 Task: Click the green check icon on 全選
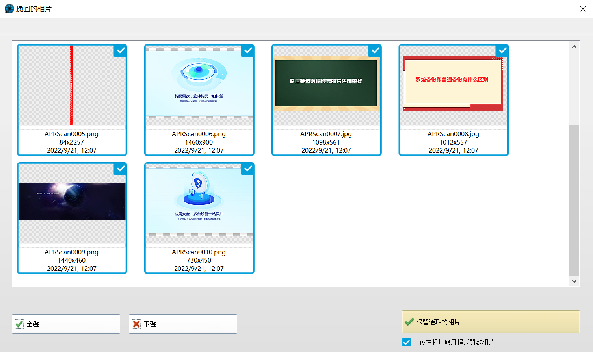pos(19,324)
